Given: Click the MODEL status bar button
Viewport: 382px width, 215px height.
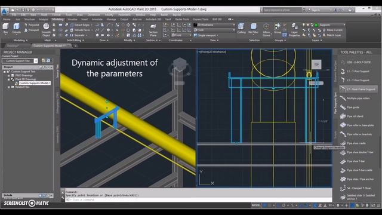Looking at the screenshot, I should point(256,205).
